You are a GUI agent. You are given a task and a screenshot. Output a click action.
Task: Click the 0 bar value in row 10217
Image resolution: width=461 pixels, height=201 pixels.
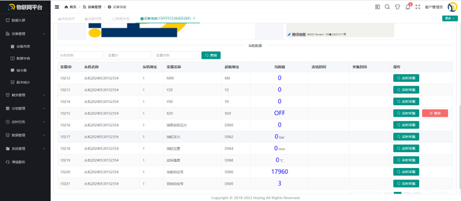(280, 137)
